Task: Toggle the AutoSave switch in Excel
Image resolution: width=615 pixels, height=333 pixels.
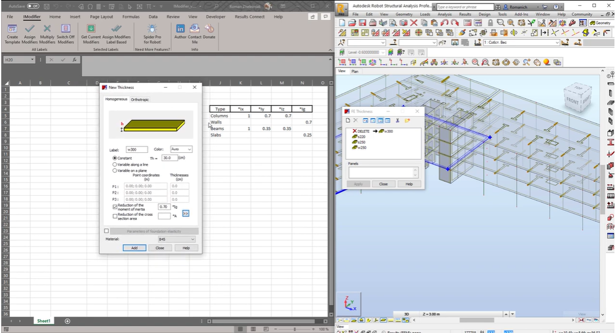Action: pos(33,6)
